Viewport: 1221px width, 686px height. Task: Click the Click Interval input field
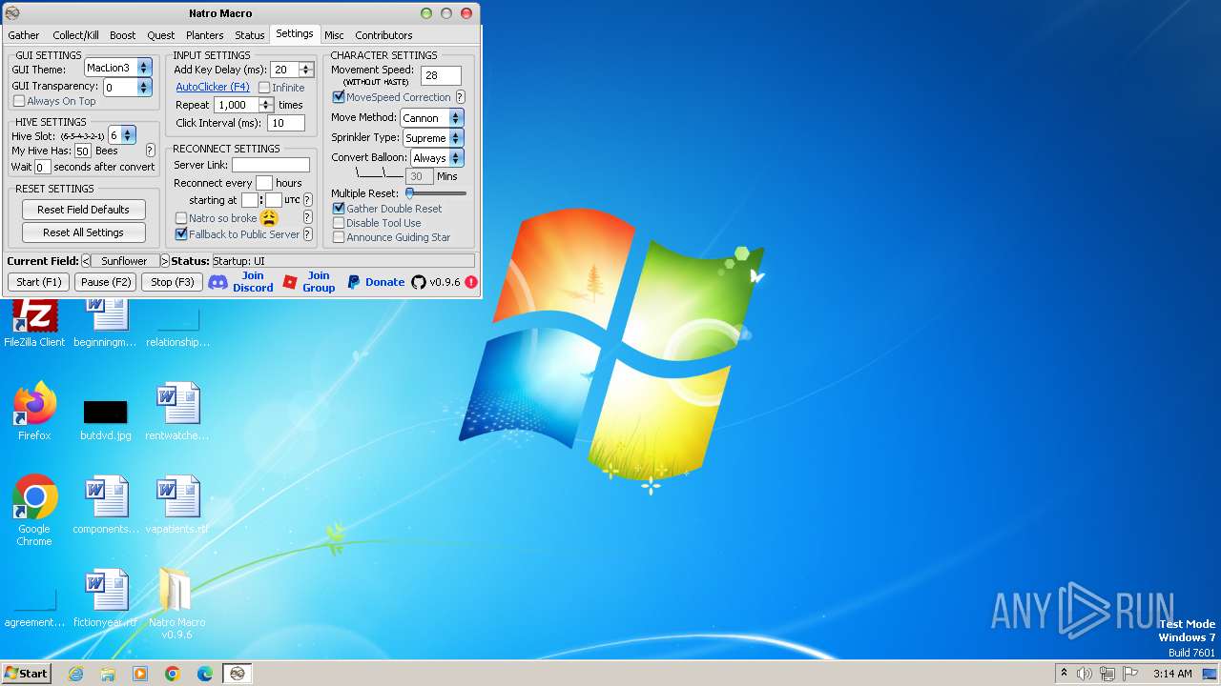tap(286, 123)
